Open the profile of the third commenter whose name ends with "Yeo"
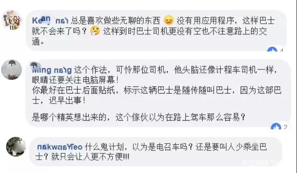 [60, 147]
